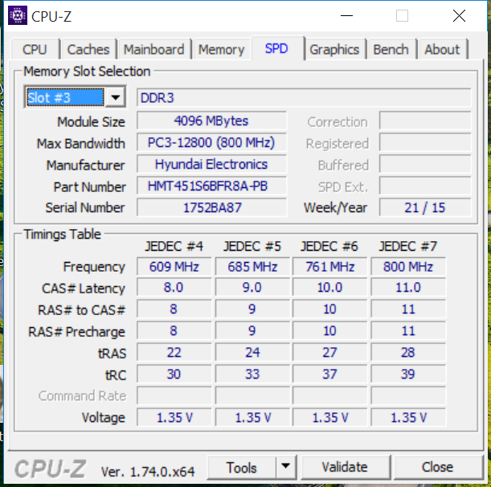
Task: Click the JEDEC #4 column header
Action: [174, 246]
